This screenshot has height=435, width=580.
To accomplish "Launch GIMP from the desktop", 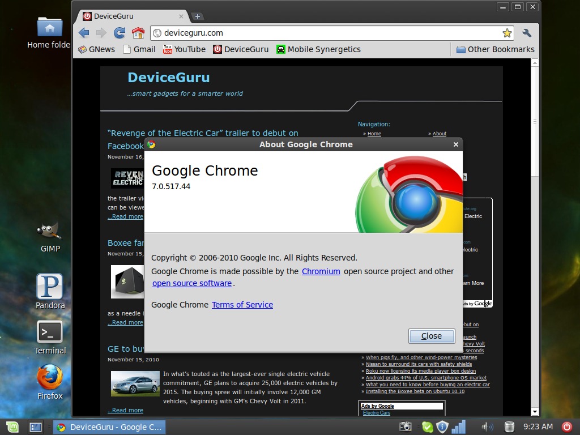I will tap(50, 238).
